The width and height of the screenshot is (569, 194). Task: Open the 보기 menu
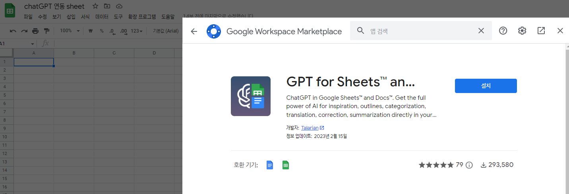pyautogui.click(x=57, y=17)
